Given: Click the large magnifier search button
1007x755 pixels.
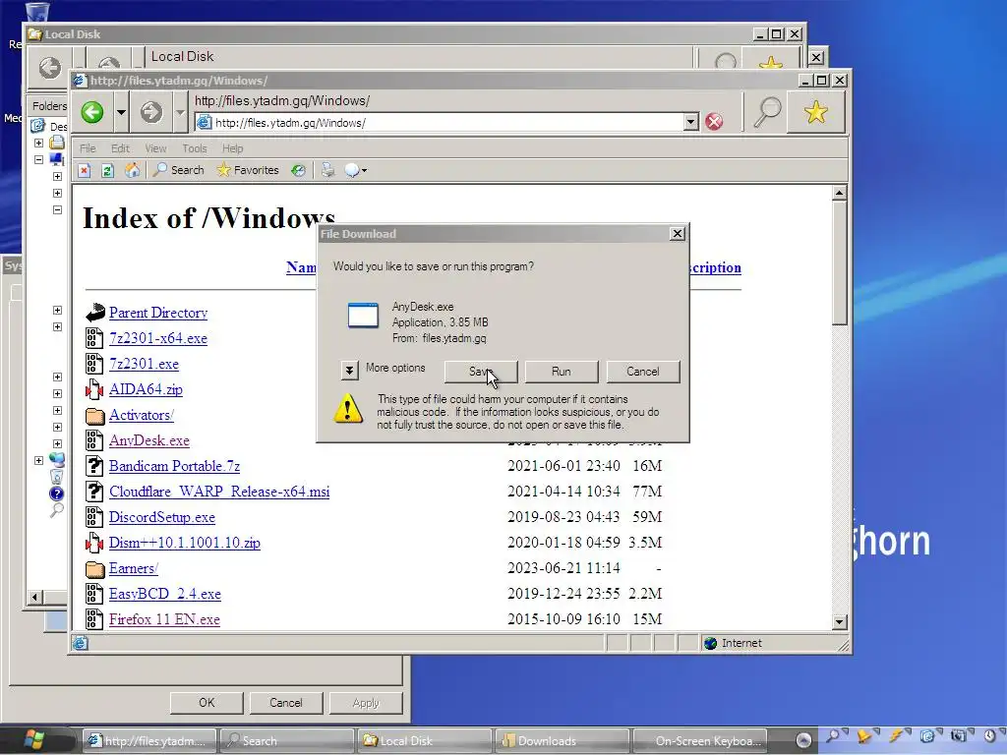Looking at the screenshot, I should (x=767, y=112).
